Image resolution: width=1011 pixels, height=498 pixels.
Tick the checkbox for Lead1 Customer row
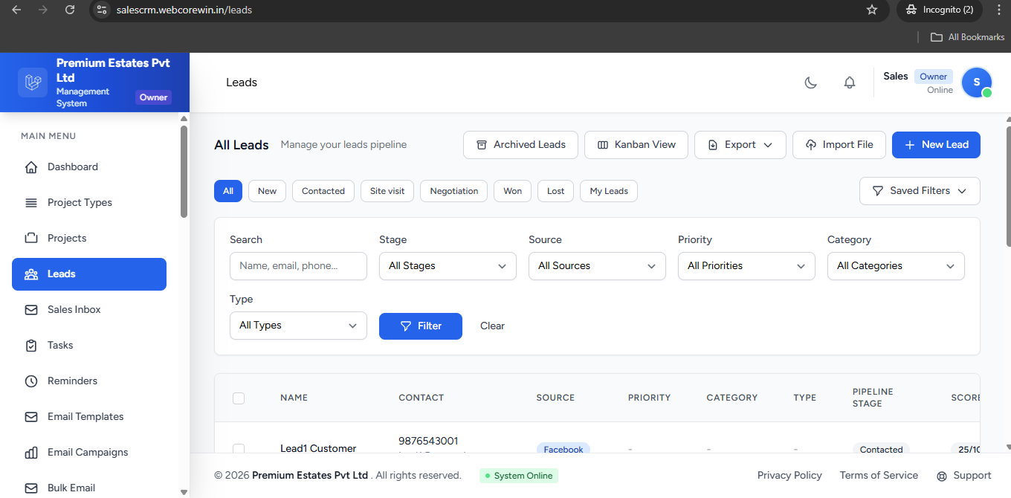(x=239, y=449)
